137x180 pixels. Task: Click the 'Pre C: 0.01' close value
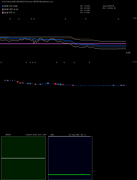85,13
